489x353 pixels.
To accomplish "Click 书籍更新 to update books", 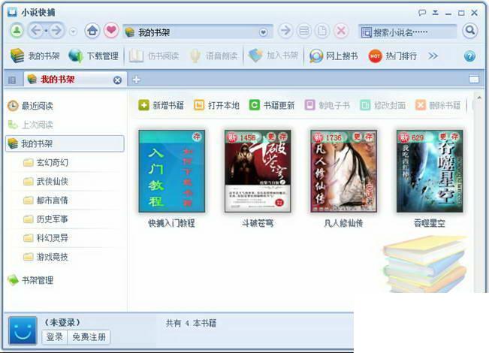I will (272, 105).
